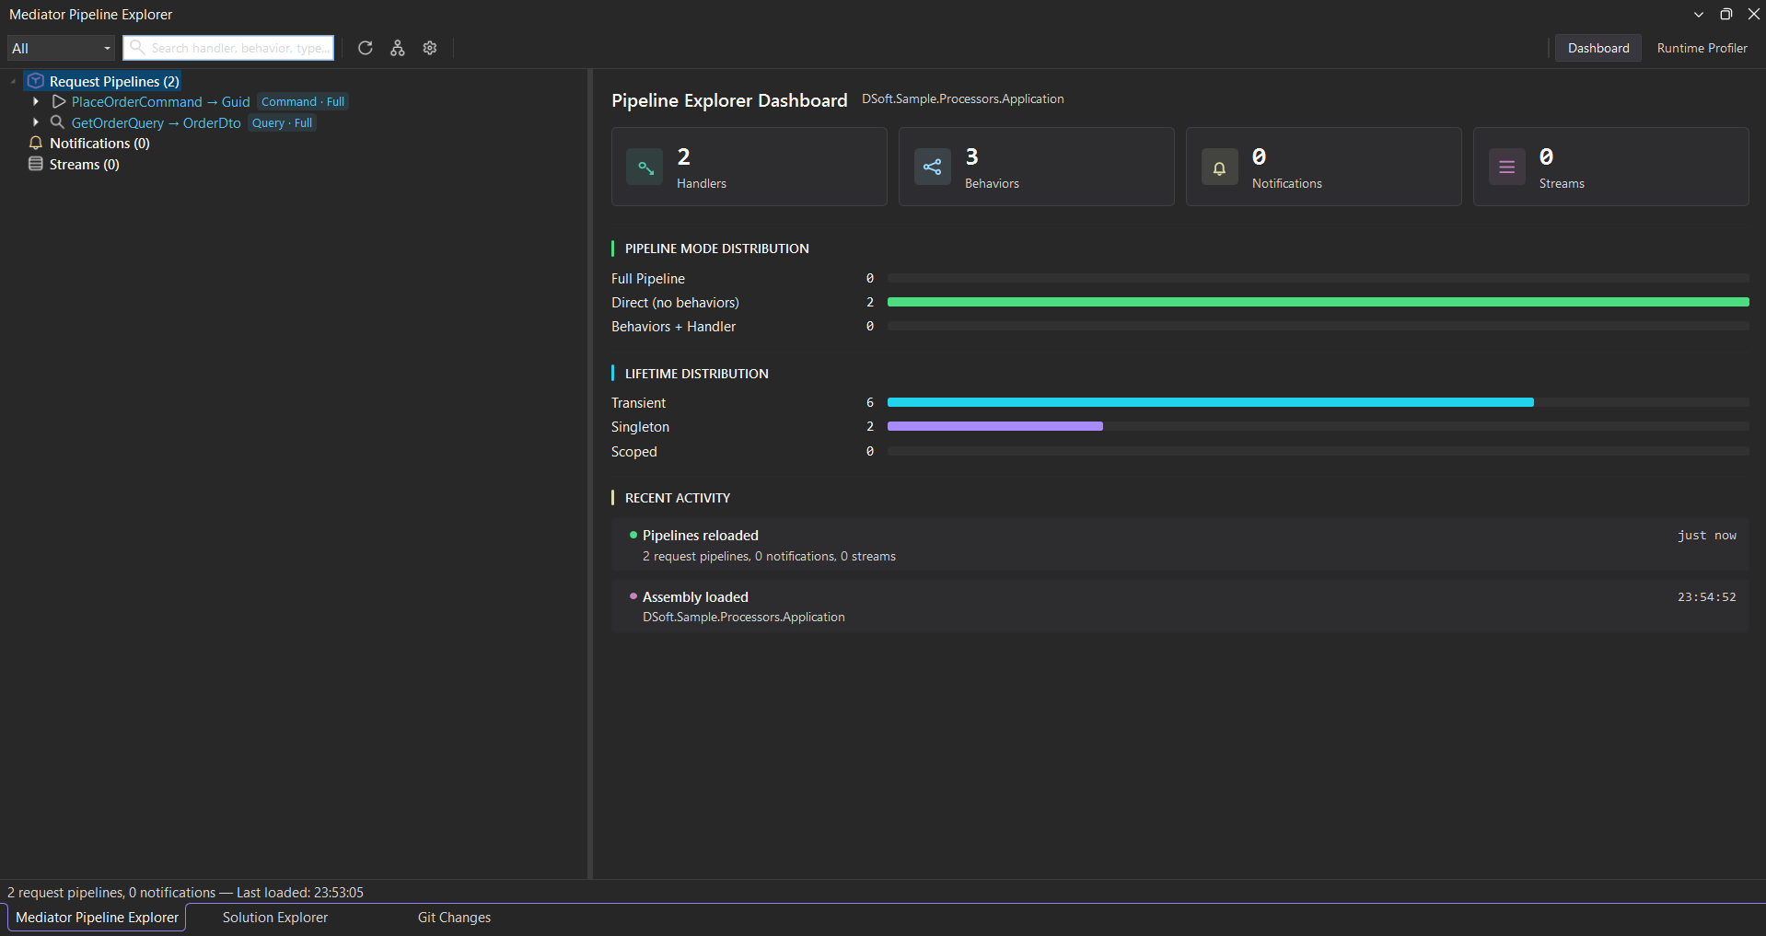Select GetOrderQuery → OrderDto pipeline
This screenshot has width=1766, height=936.
point(156,122)
